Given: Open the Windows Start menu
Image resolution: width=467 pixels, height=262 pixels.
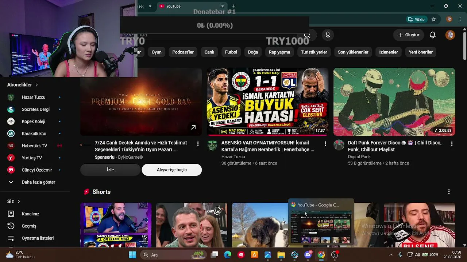Looking at the screenshot, I should (x=132, y=255).
